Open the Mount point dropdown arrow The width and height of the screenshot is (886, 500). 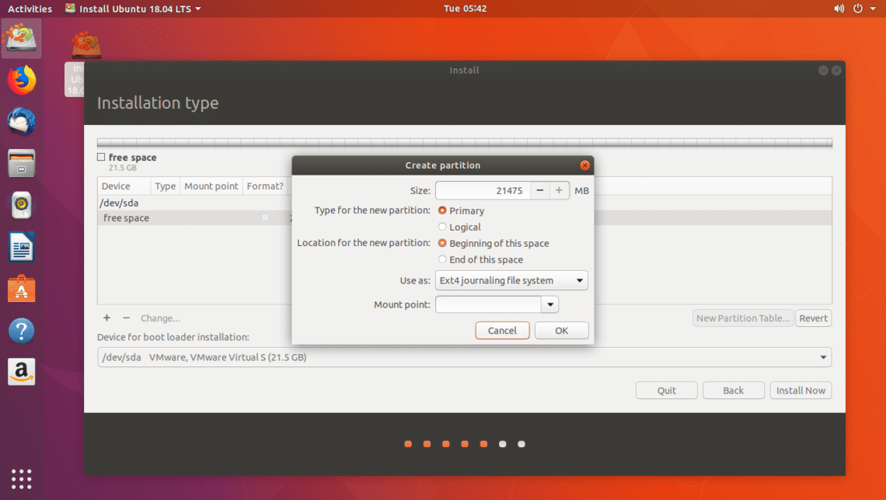(x=549, y=305)
